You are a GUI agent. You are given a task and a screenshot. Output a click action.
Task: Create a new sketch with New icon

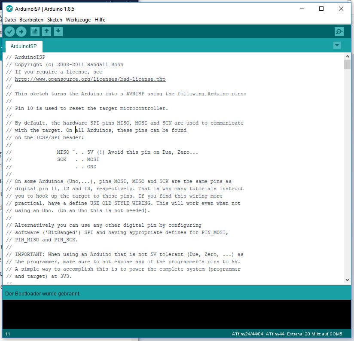(35, 32)
